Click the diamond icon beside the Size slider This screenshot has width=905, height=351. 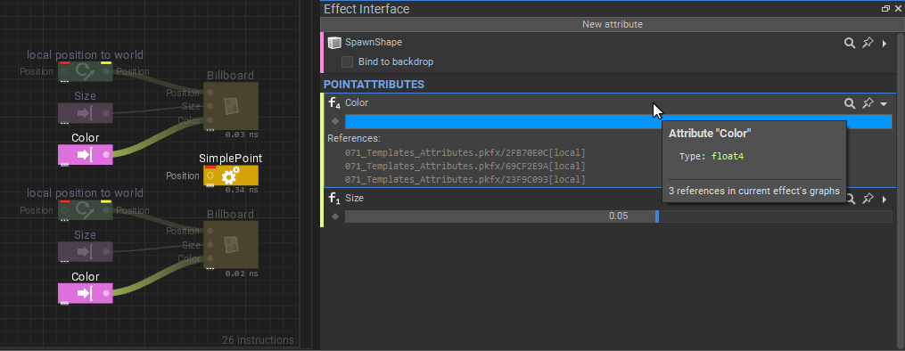pos(334,216)
